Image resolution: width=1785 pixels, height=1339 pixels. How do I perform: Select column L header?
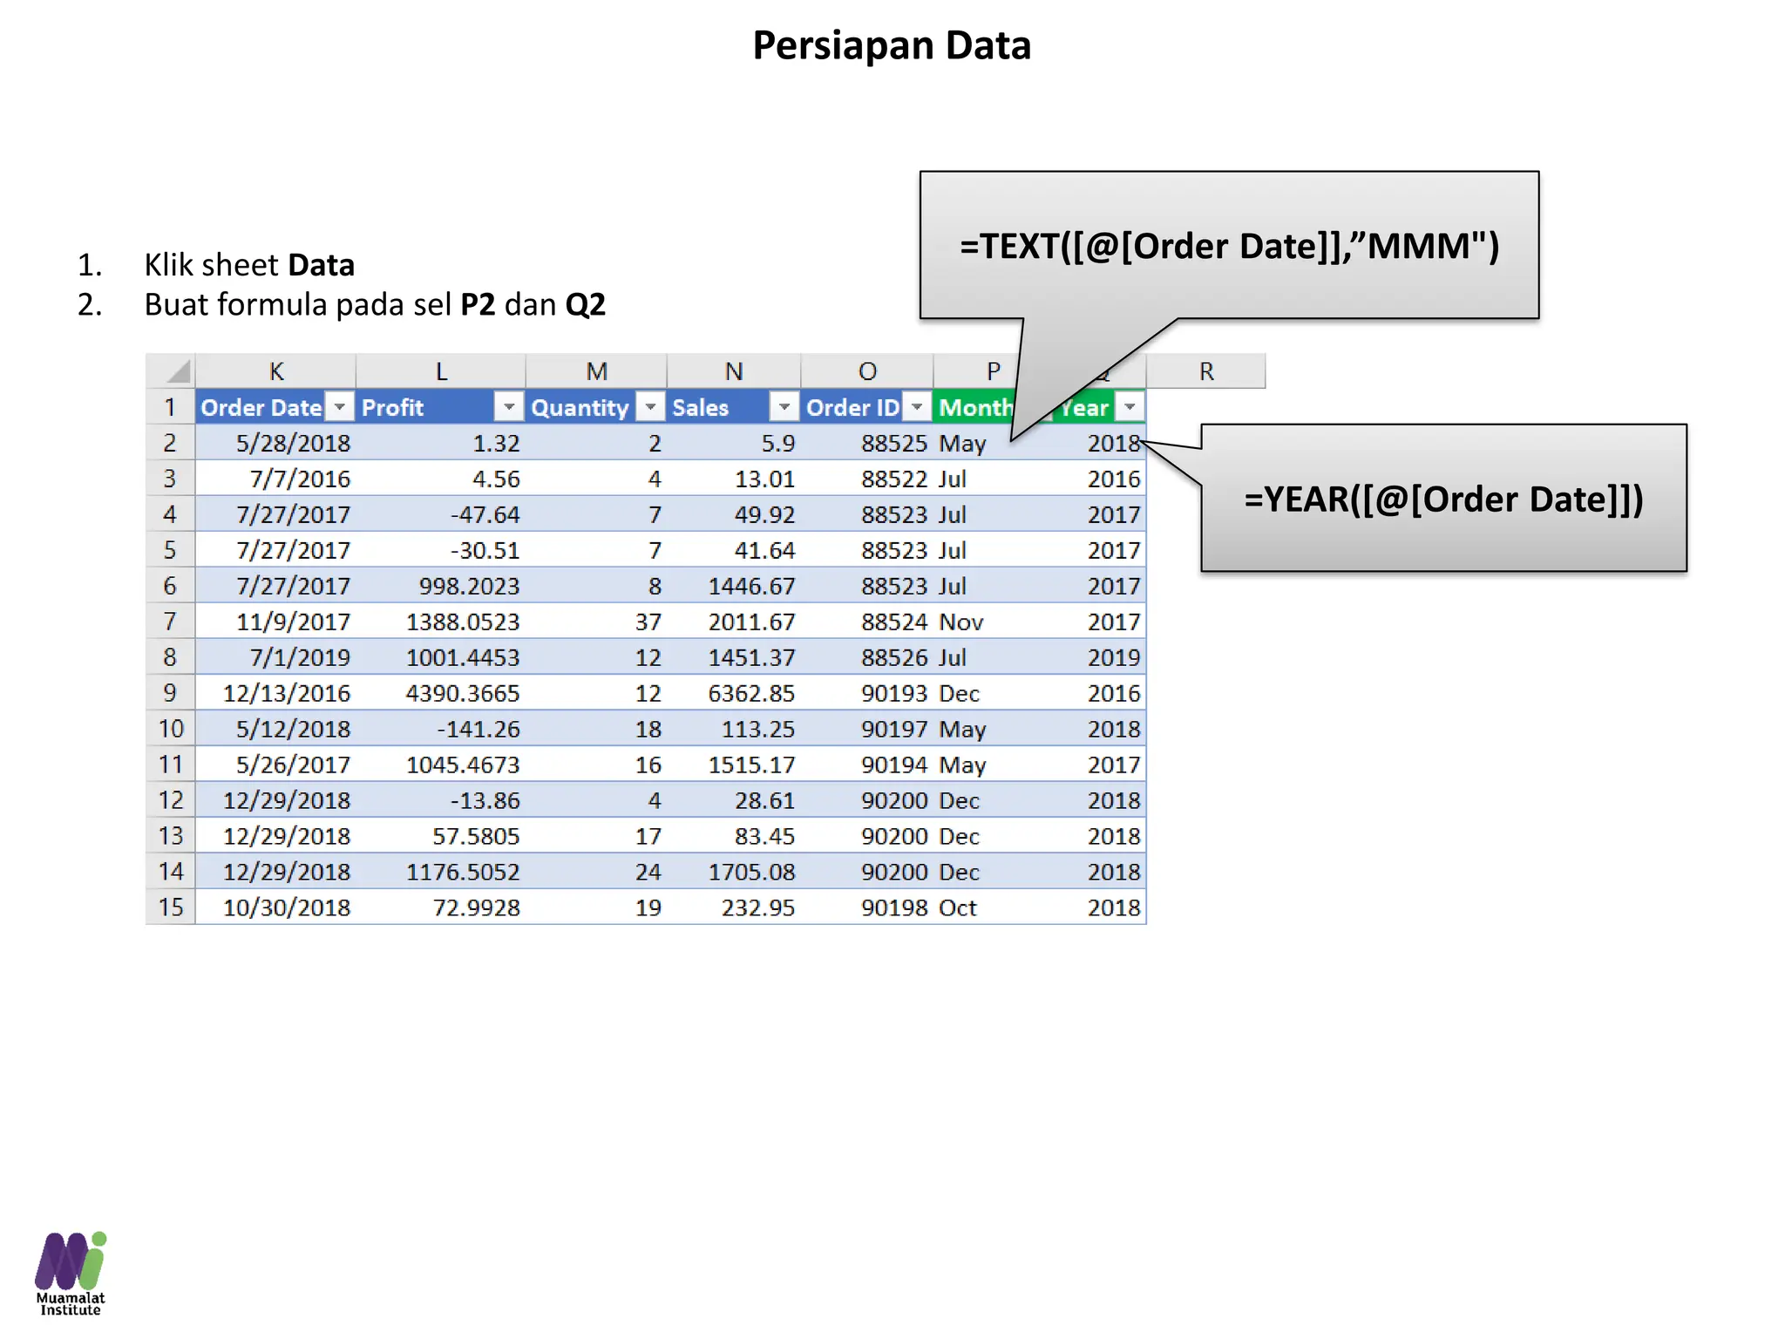[x=441, y=371]
